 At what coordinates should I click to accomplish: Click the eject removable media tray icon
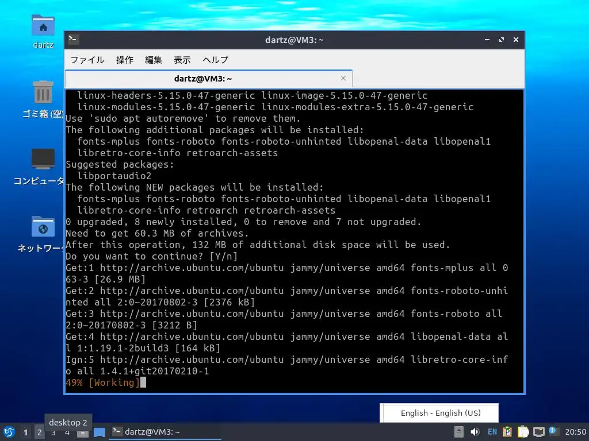click(x=458, y=432)
